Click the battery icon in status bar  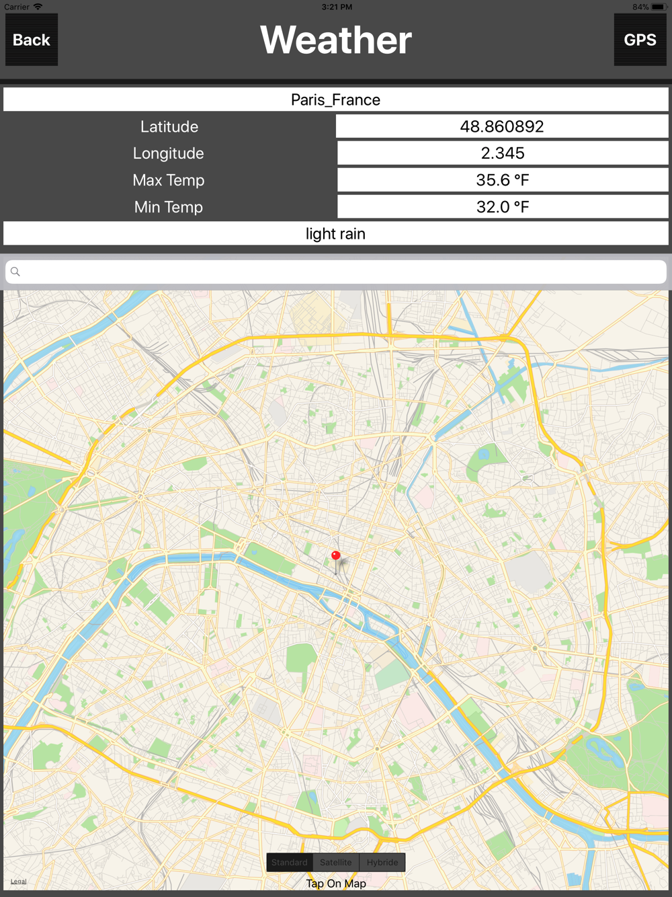click(x=658, y=7)
